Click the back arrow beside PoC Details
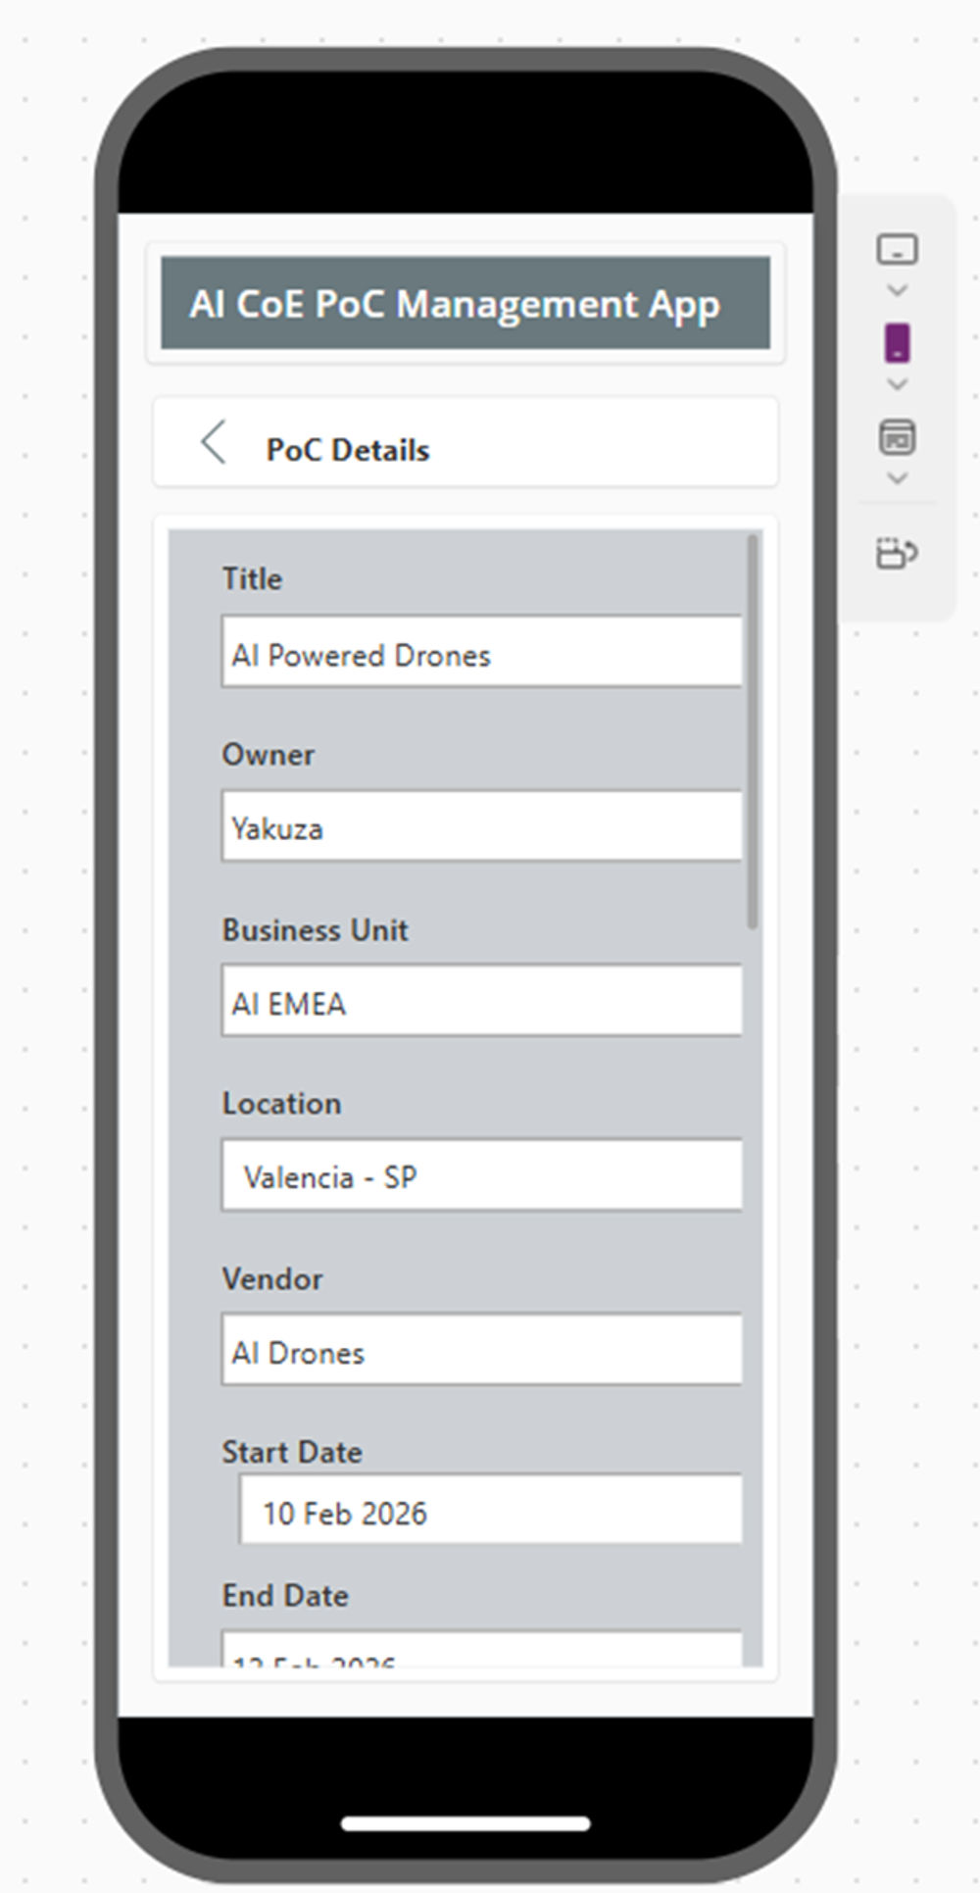The width and height of the screenshot is (980, 1893). (214, 442)
